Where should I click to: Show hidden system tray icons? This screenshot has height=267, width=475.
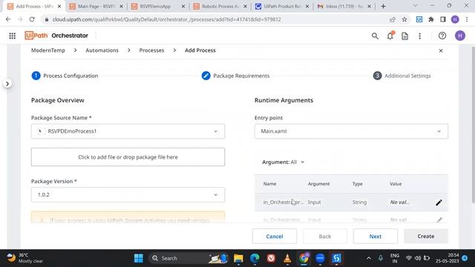[369, 258]
